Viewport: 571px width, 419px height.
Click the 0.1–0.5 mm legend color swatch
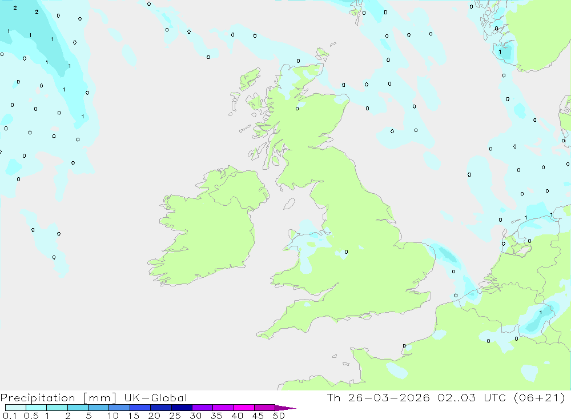click(x=15, y=408)
